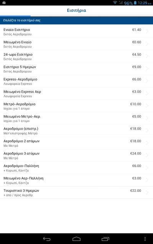Tap the Android back navigation icon

(x=47, y=239)
